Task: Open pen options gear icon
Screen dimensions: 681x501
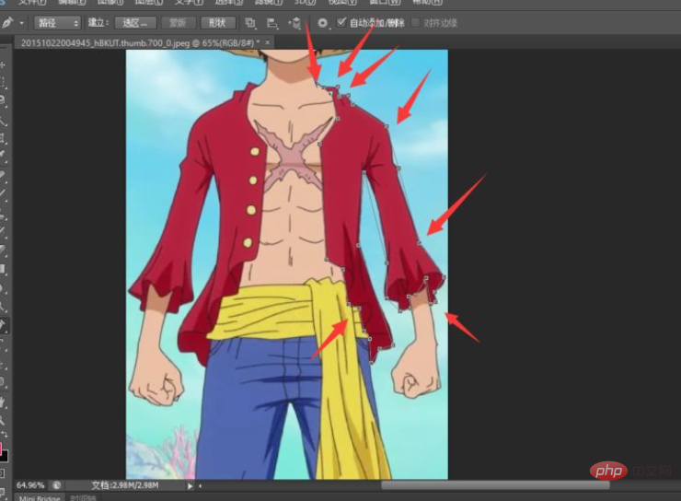Action: (322, 23)
